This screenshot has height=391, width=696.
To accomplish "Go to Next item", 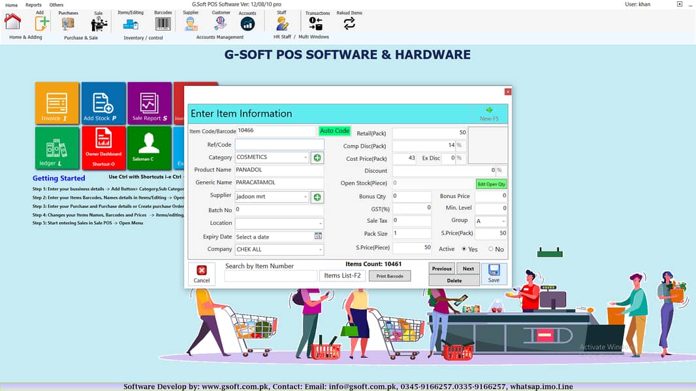I will (468, 268).
